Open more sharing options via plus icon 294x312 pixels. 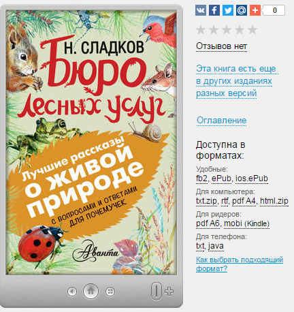coord(255,10)
